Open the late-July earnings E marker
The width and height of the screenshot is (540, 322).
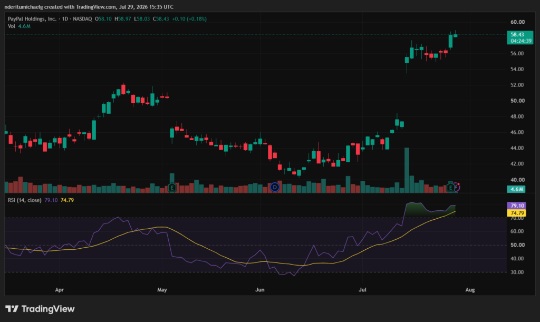point(450,187)
